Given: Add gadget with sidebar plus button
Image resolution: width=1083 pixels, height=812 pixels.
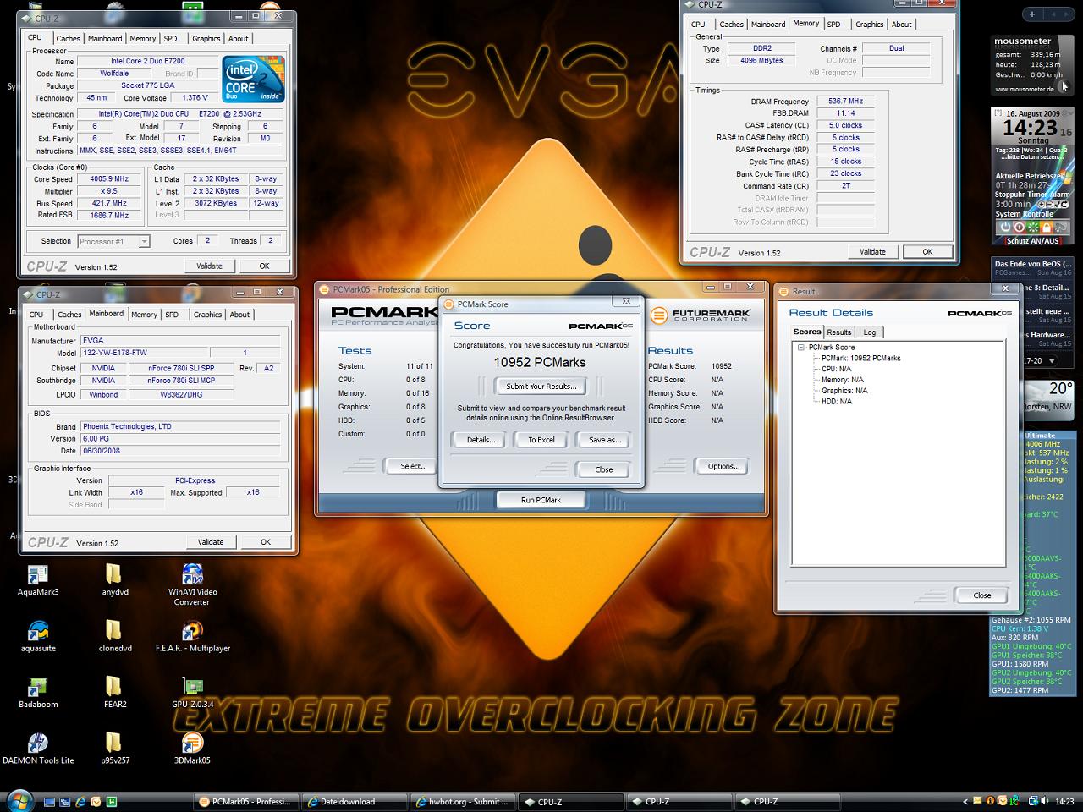Looking at the screenshot, I should [1031, 14].
